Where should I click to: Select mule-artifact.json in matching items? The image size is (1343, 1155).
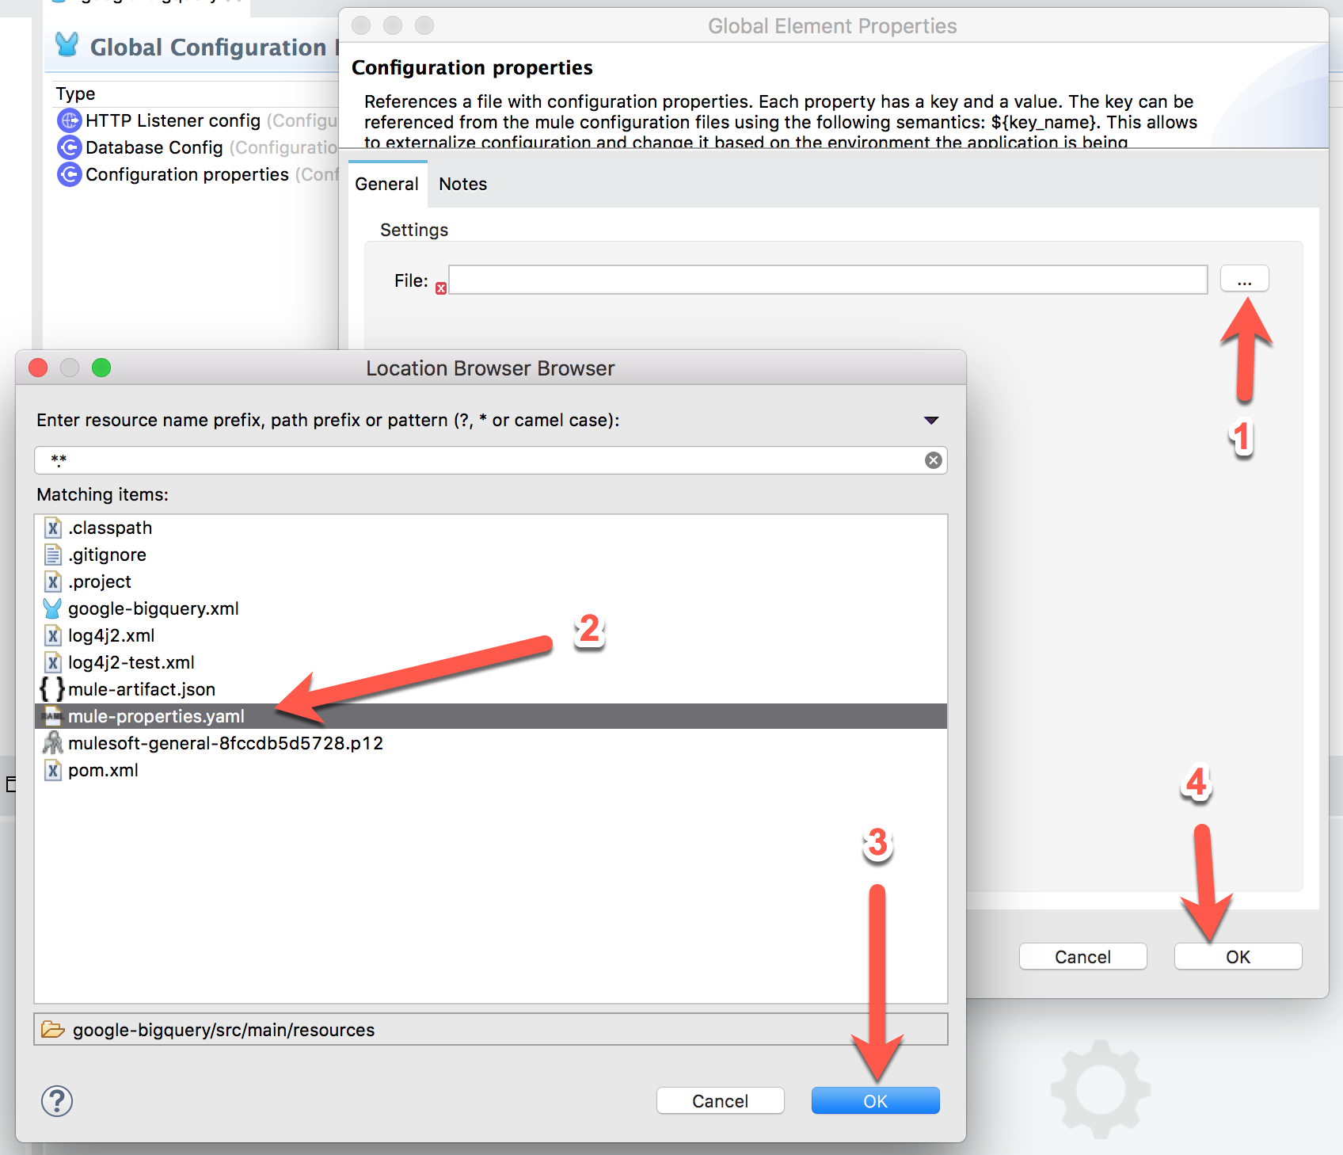click(x=491, y=689)
